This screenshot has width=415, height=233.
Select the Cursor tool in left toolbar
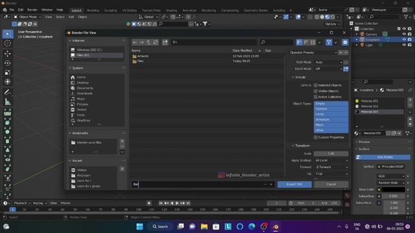7,43
